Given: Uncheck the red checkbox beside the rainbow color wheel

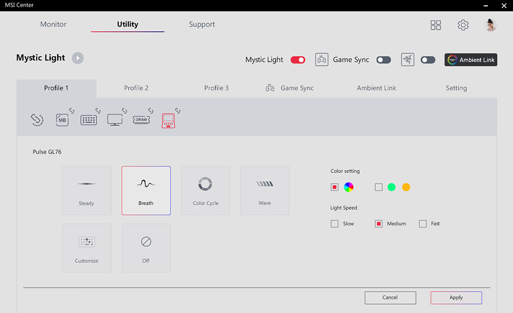Looking at the screenshot, I should pyautogui.click(x=335, y=187).
